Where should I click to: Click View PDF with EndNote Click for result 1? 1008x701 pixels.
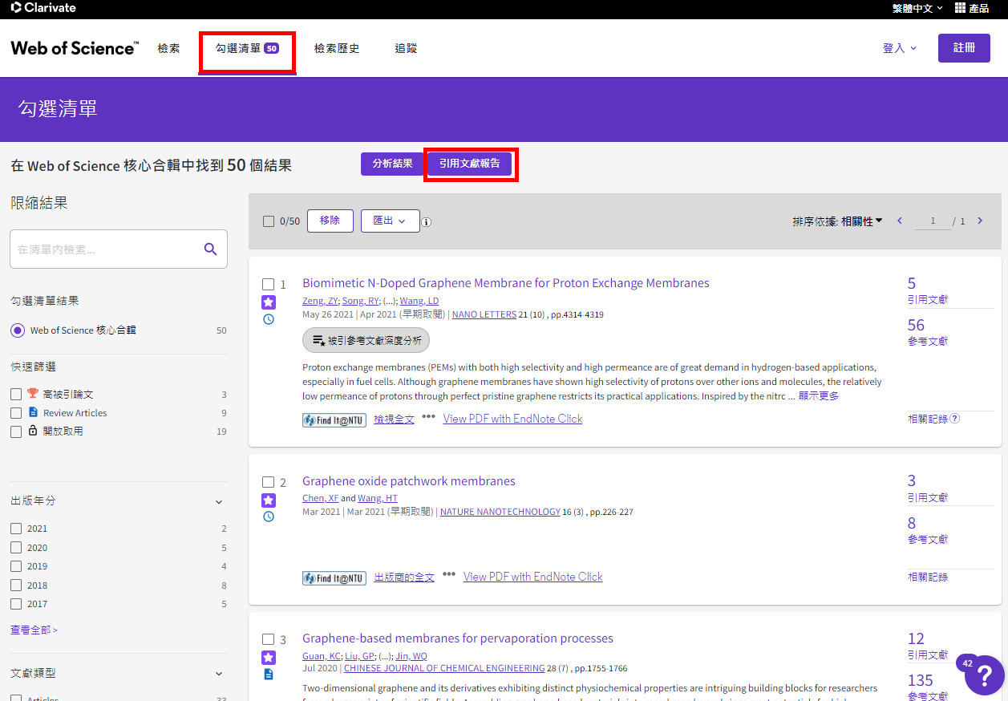coord(513,419)
